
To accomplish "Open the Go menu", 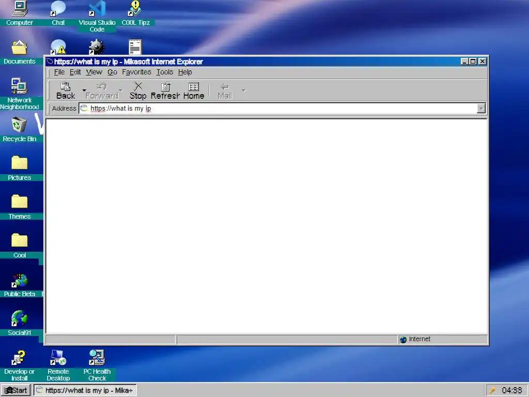I will [x=112, y=72].
